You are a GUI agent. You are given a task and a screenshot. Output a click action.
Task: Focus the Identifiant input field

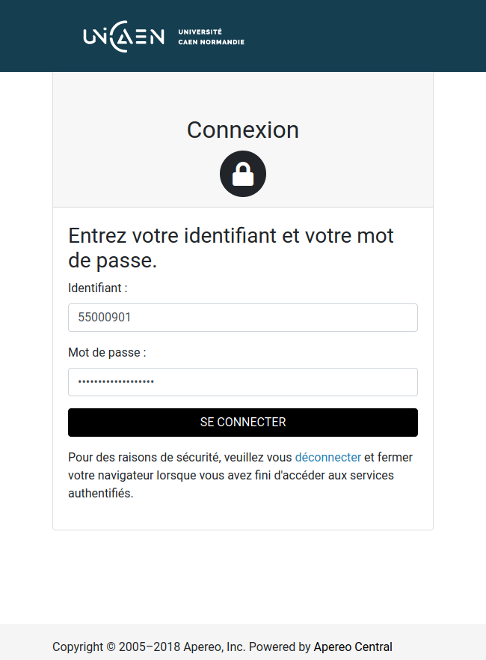[243, 318]
